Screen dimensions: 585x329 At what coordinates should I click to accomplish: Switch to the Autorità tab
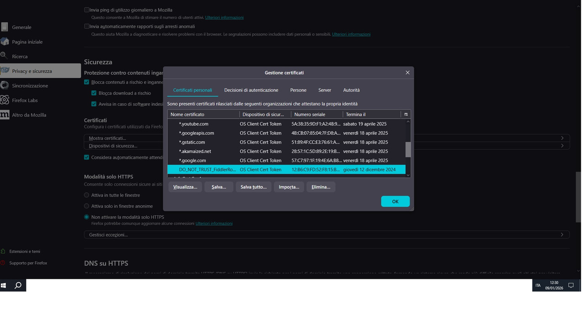coord(351,90)
